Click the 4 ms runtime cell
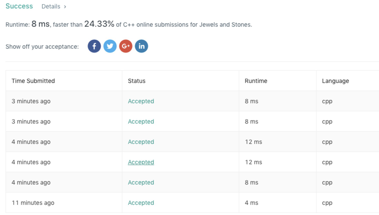Image resolution: width=379 pixels, height=215 pixels. tap(251, 203)
